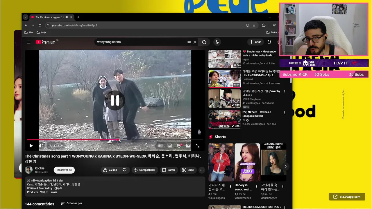
Task: Open the Harvey is soooo real short
Action: tap(247, 162)
